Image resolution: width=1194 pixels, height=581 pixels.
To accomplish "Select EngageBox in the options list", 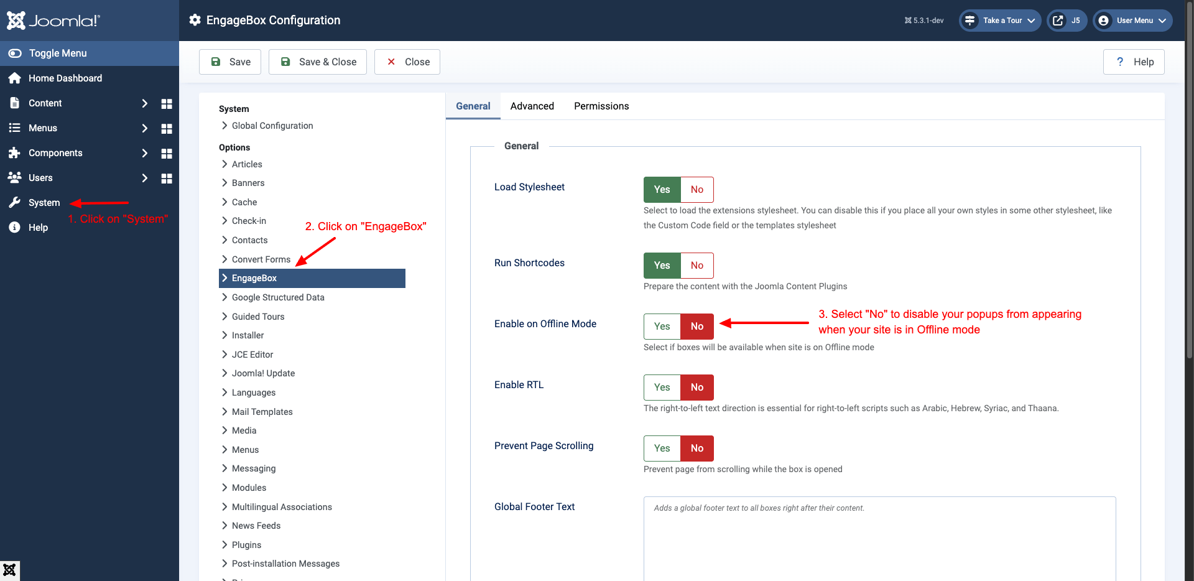I will (x=312, y=278).
